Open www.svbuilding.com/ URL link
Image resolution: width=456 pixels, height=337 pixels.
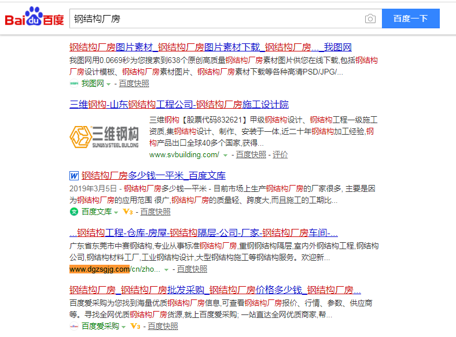[184, 154]
